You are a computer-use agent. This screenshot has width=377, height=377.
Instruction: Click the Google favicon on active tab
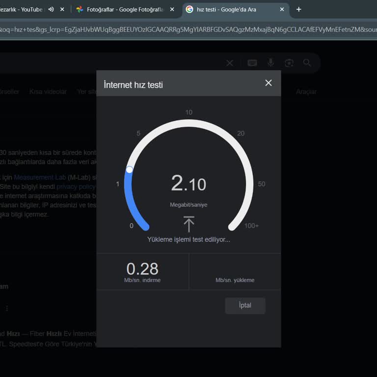189,9
